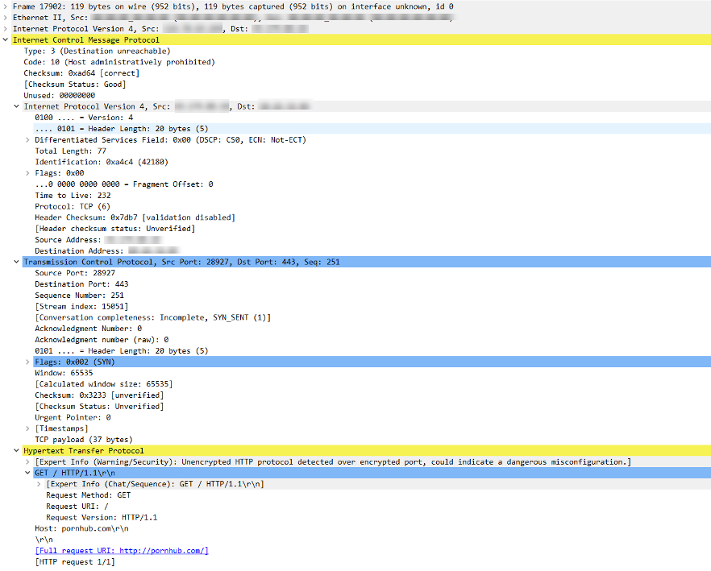
Task: Collapse the Hypertext Transfer Protocol section
Action: point(16,451)
